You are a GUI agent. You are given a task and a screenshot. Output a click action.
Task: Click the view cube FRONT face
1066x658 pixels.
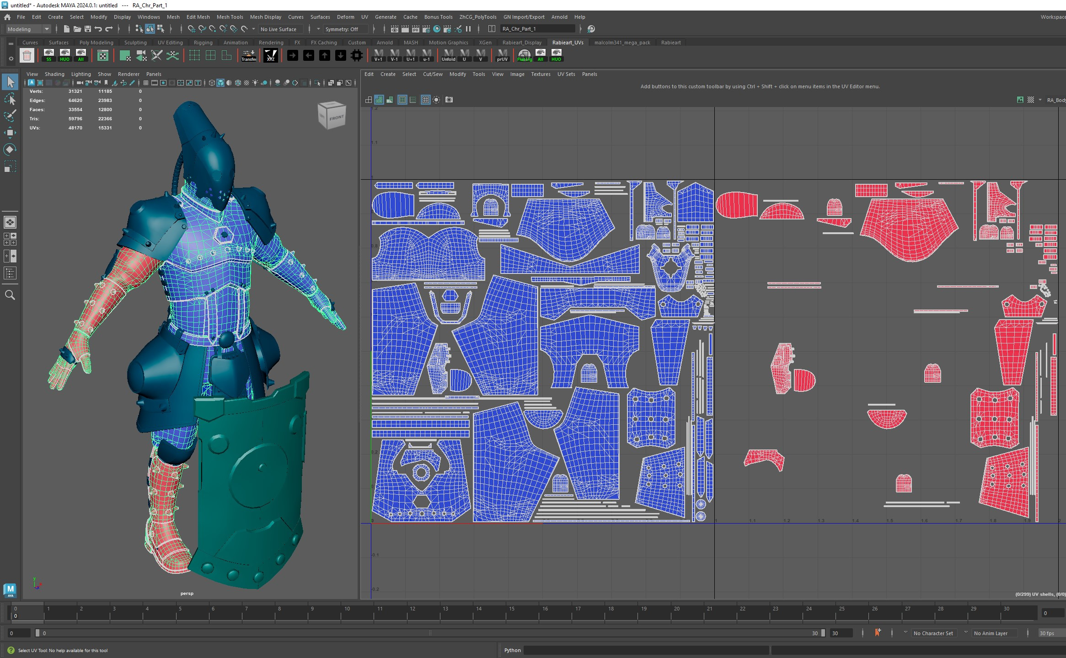tap(337, 118)
